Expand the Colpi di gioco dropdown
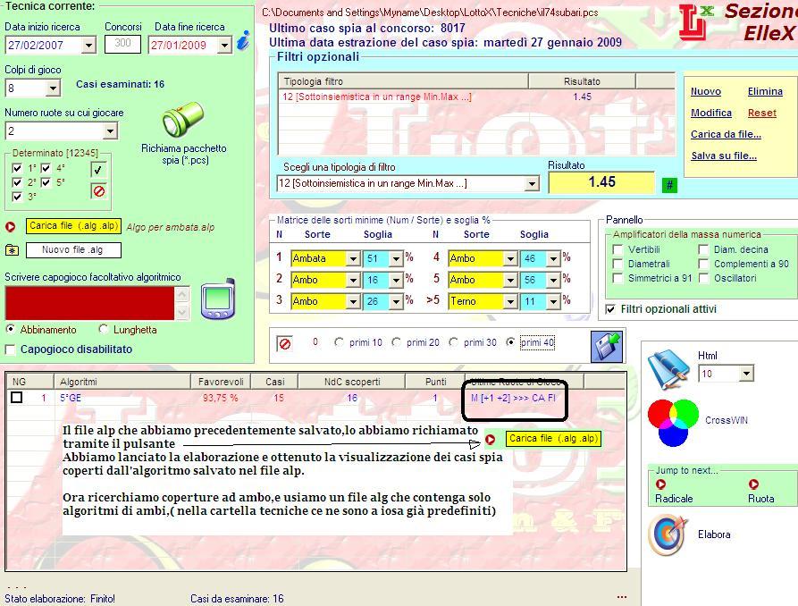The width and height of the screenshot is (798, 606). pyautogui.click(x=53, y=88)
